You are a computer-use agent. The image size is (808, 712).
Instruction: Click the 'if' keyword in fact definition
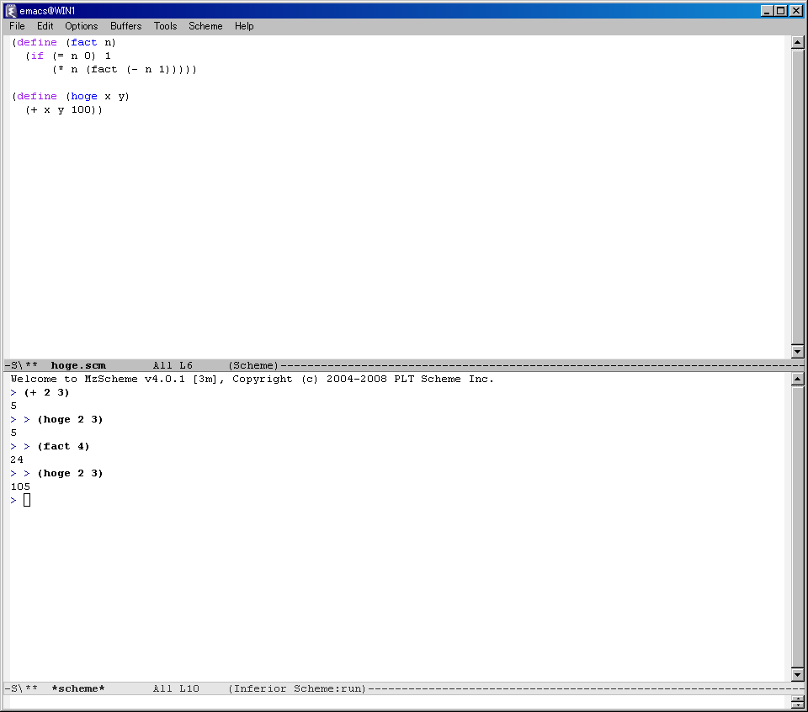(x=37, y=56)
